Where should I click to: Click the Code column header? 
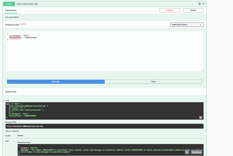8,136
